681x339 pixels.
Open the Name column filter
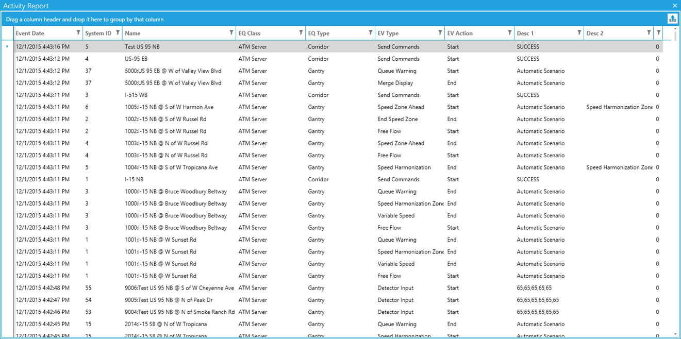click(x=231, y=33)
